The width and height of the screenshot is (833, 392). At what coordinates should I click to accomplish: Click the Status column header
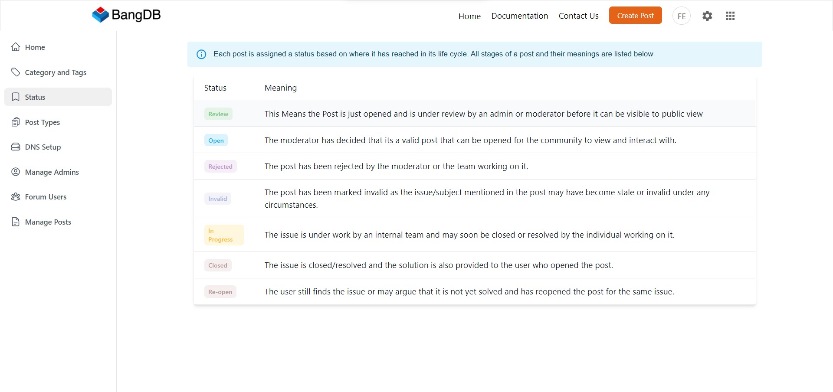215,88
